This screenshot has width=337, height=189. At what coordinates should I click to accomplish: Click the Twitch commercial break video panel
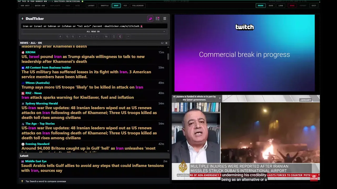click(x=244, y=53)
